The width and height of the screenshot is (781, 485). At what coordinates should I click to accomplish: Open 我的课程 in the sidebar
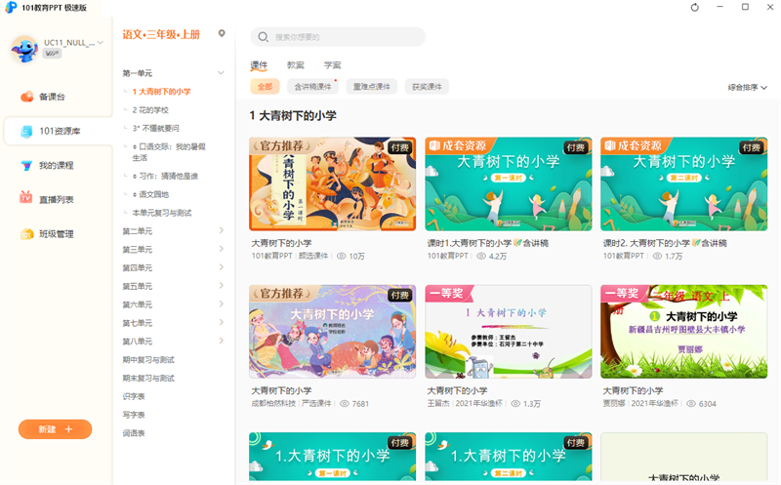click(x=47, y=165)
